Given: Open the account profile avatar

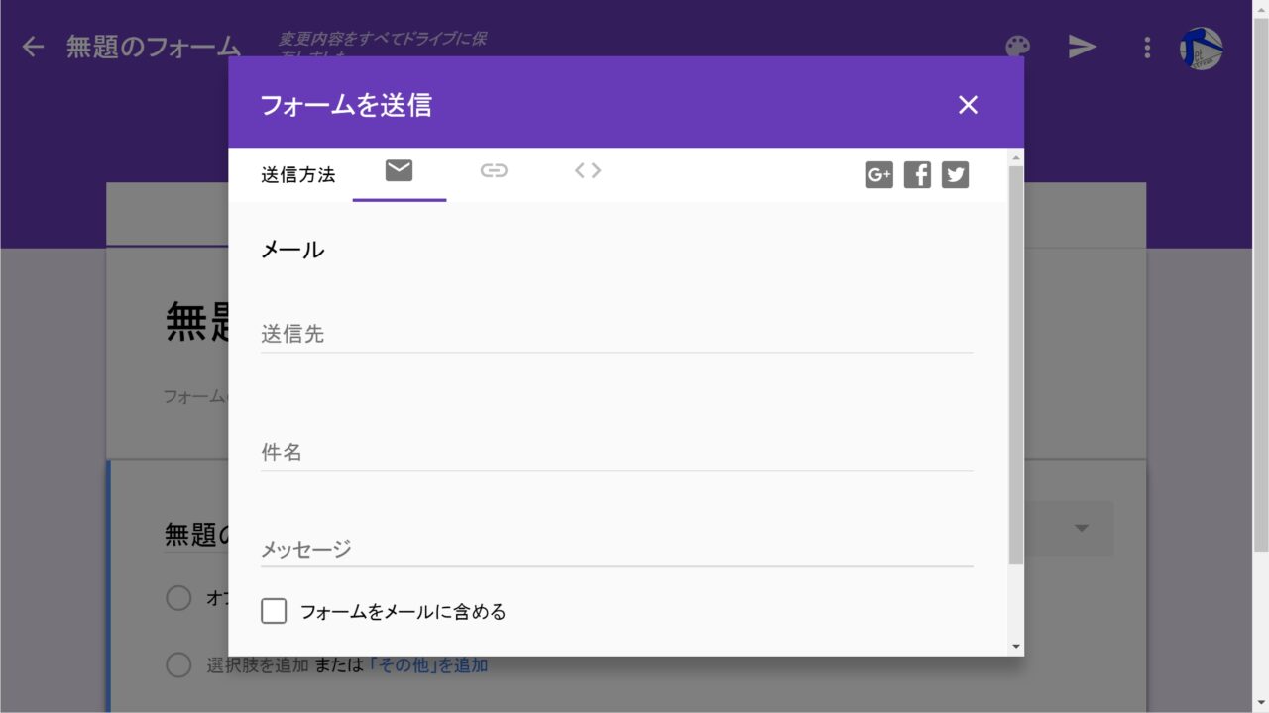Looking at the screenshot, I should point(1201,48).
